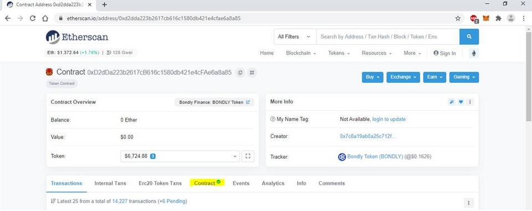The width and height of the screenshot is (532, 211).
Task: Open the Gaming dropdown button
Action: (x=464, y=77)
